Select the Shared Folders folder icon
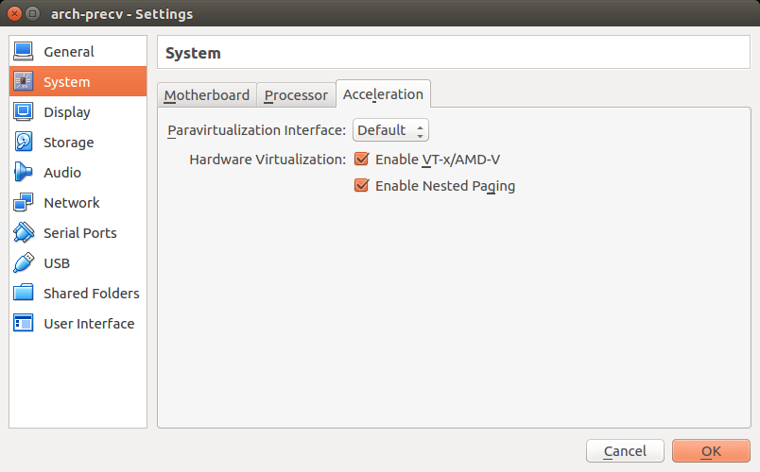 click(24, 293)
